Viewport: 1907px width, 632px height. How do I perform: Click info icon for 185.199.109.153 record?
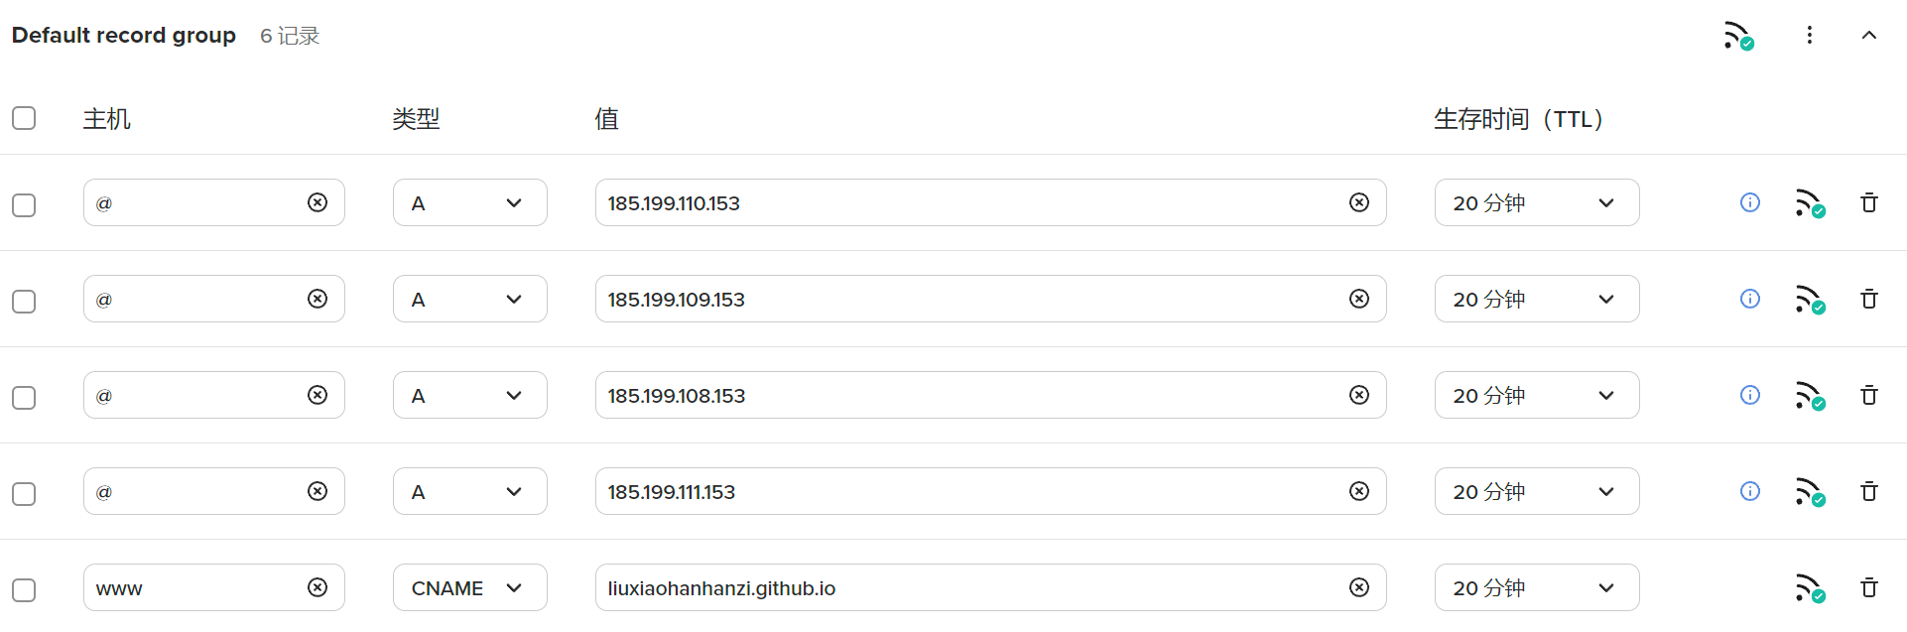pyautogui.click(x=1750, y=299)
